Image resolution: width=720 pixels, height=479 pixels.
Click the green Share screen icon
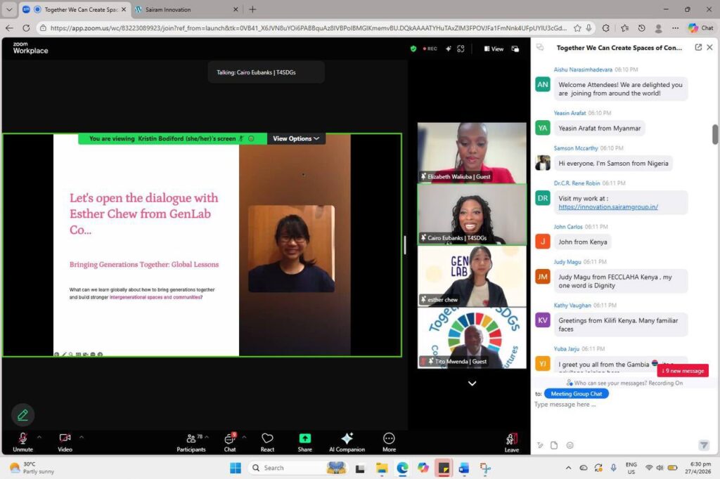[x=305, y=438]
